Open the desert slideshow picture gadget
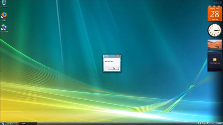The height and width of the screenshot is (125, 223). coord(215,45)
